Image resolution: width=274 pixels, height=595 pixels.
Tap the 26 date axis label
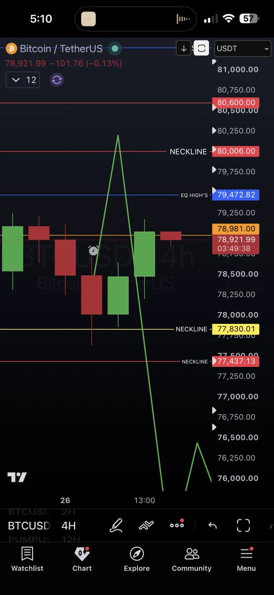pos(65,500)
